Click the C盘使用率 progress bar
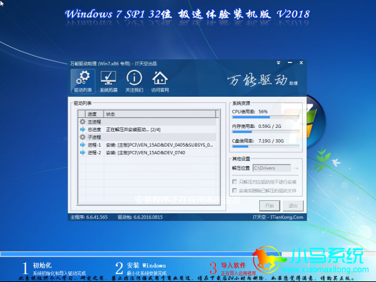 (265, 147)
